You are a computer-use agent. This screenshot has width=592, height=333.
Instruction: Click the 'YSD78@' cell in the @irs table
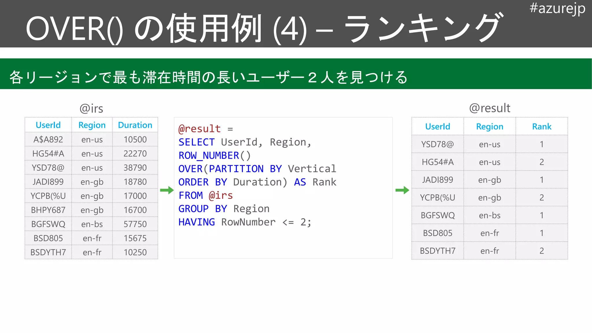[x=48, y=168]
